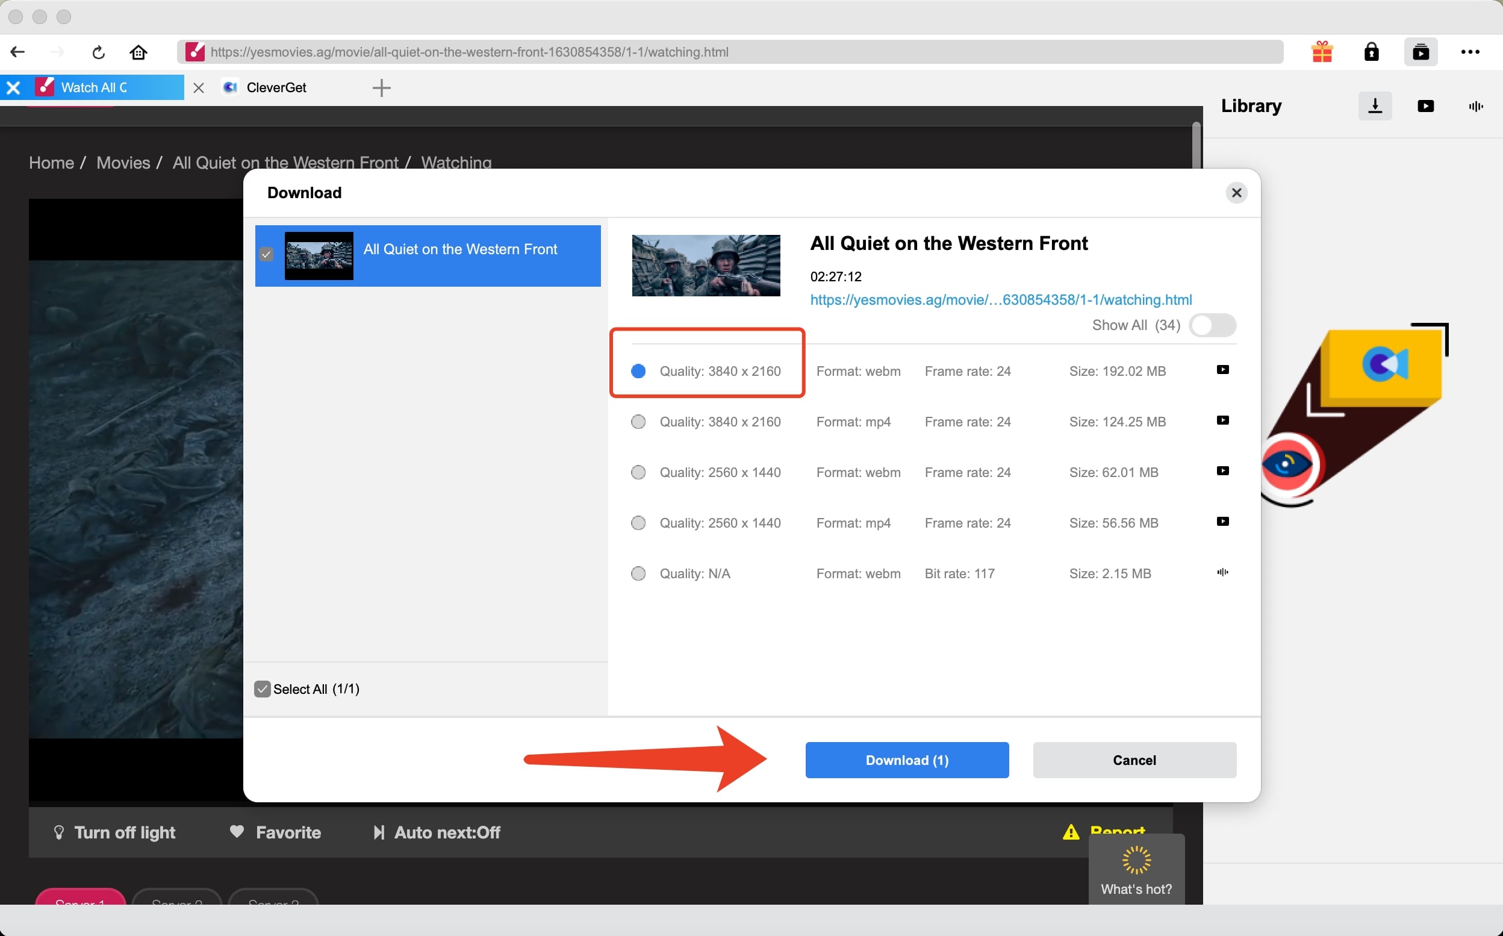The image size is (1503, 936).
Task: Close the Download dialog
Action: pos(1236,193)
